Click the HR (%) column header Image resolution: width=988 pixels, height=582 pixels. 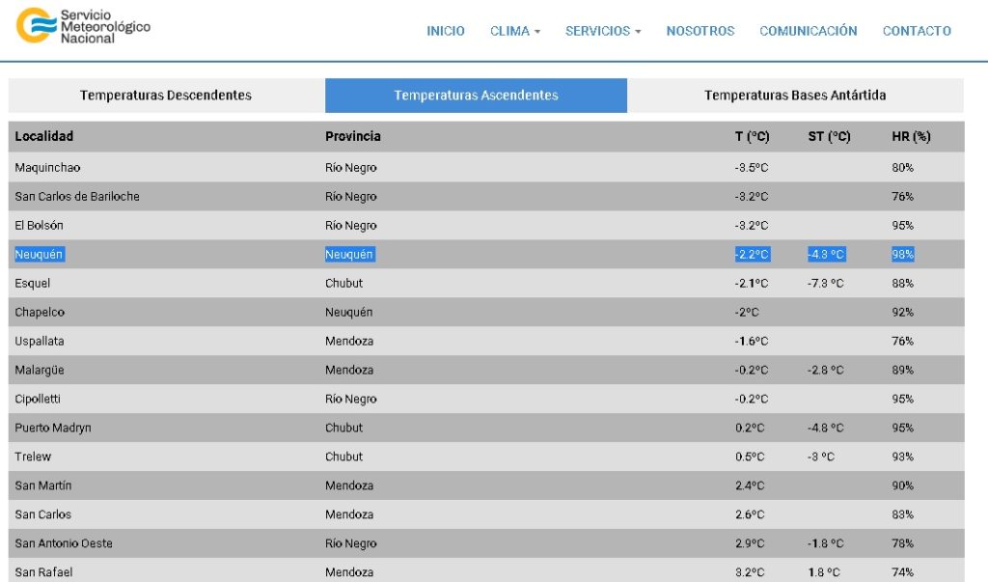910,136
